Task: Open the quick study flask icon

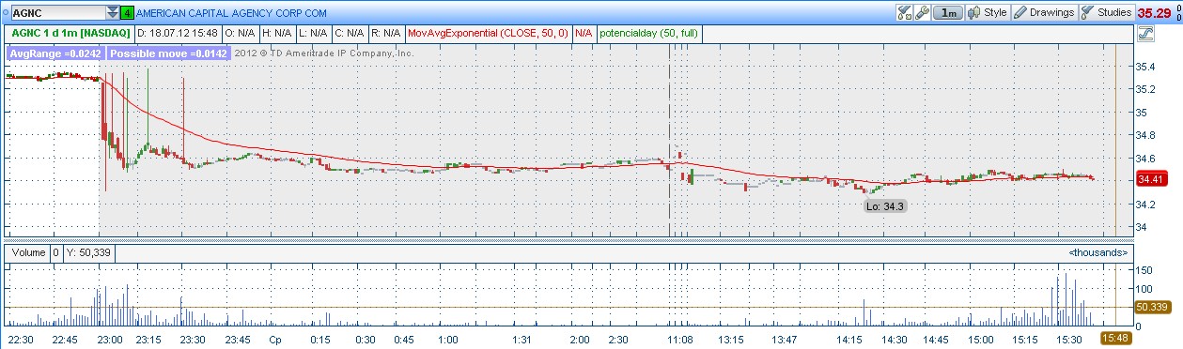Action: pyautogui.click(x=905, y=13)
